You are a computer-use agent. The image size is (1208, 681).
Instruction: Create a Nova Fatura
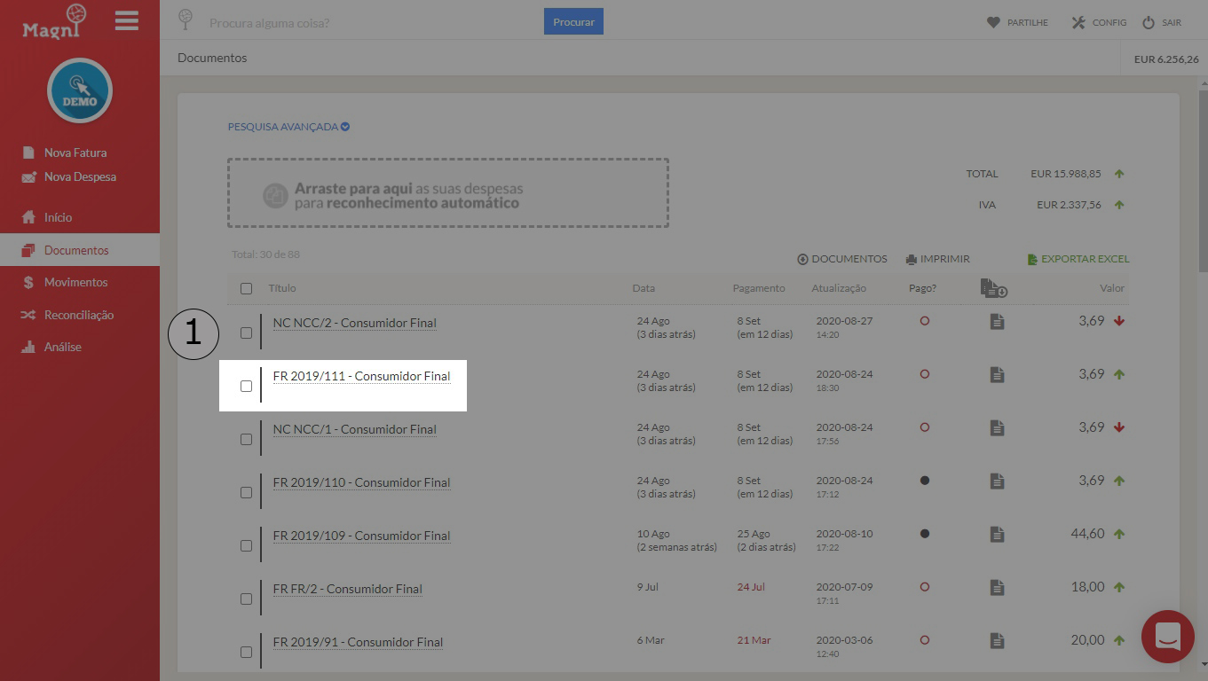[75, 153]
